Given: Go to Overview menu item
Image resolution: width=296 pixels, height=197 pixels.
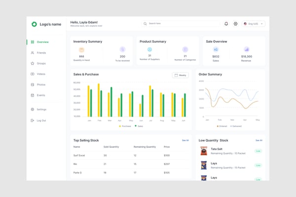Looking at the screenshot, I should [x=42, y=42].
